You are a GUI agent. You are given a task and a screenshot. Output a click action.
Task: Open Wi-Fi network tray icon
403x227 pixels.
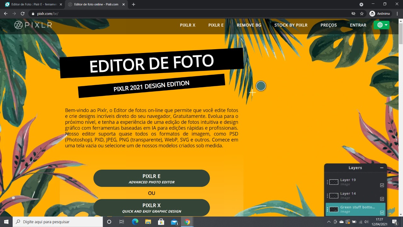click(x=360, y=222)
